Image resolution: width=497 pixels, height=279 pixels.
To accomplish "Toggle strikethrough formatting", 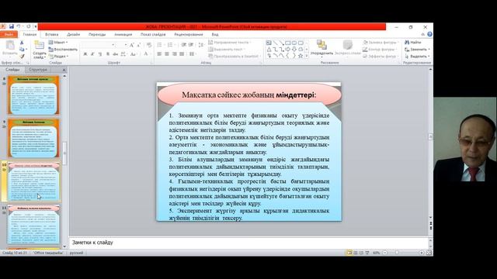I will click(x=116, y=54).
